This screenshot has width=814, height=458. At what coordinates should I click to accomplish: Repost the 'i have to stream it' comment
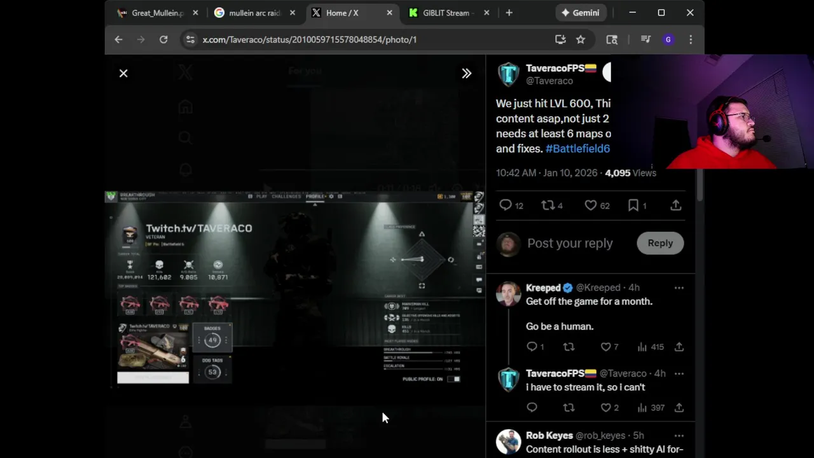tap(569, 408)
